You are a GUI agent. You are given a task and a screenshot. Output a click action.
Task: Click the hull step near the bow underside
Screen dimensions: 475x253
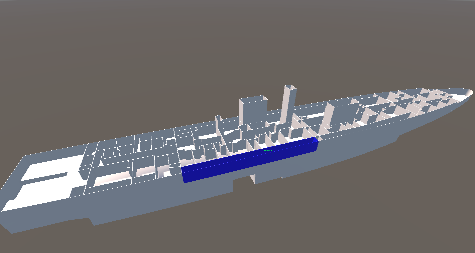[398, 137]
